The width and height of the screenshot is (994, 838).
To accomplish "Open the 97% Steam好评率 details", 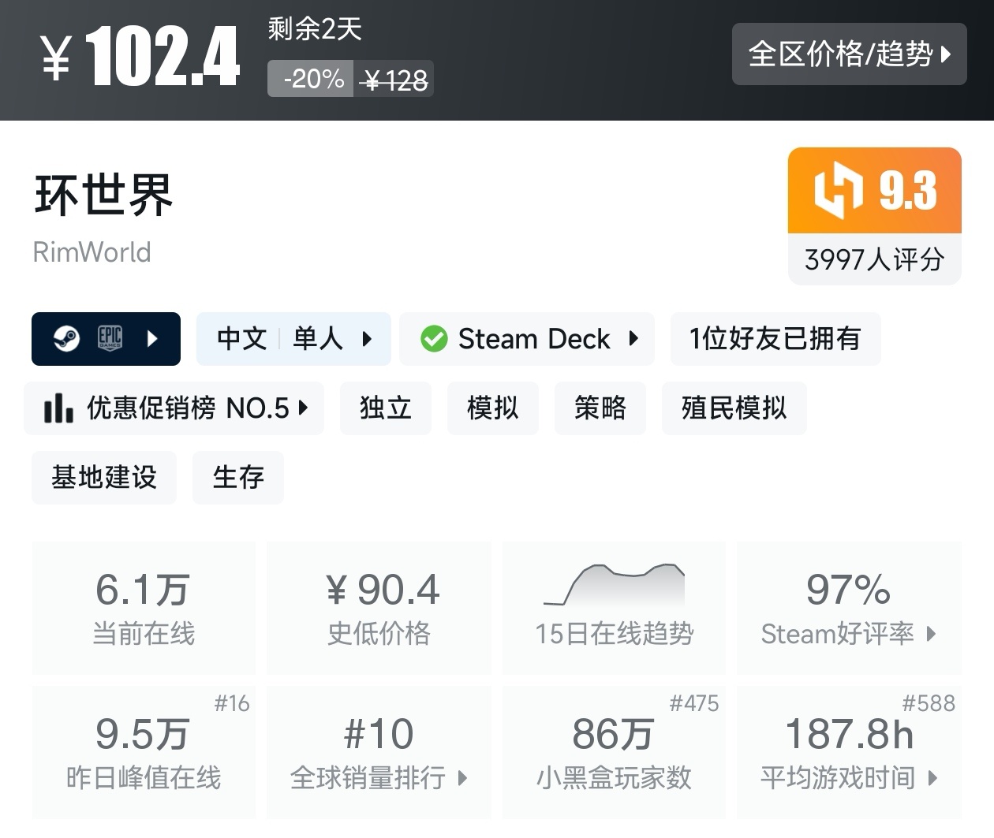I will tap(849, 608).
